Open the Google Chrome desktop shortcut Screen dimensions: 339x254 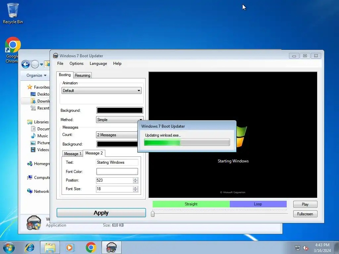(x=12, y=50)
